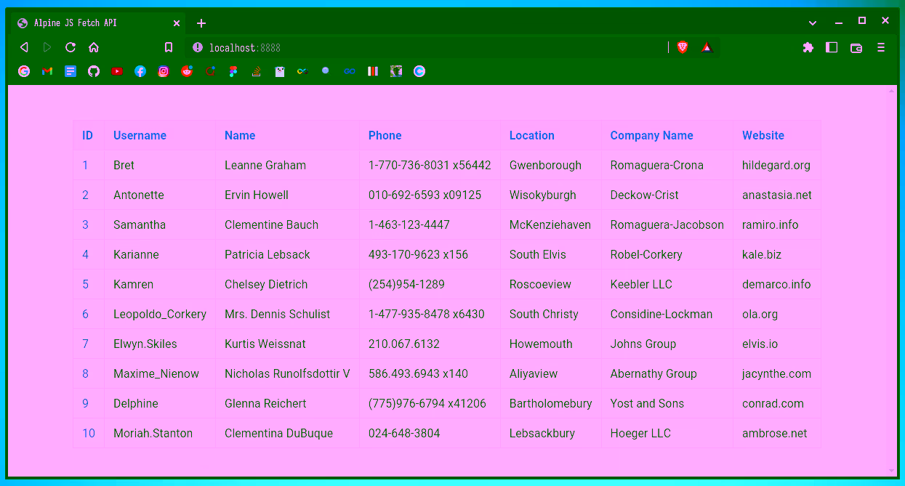Image resolution: width=905 pixels, height=486 pixels.
Task: Open the GitHub bookmark
Action: [94, 70]
